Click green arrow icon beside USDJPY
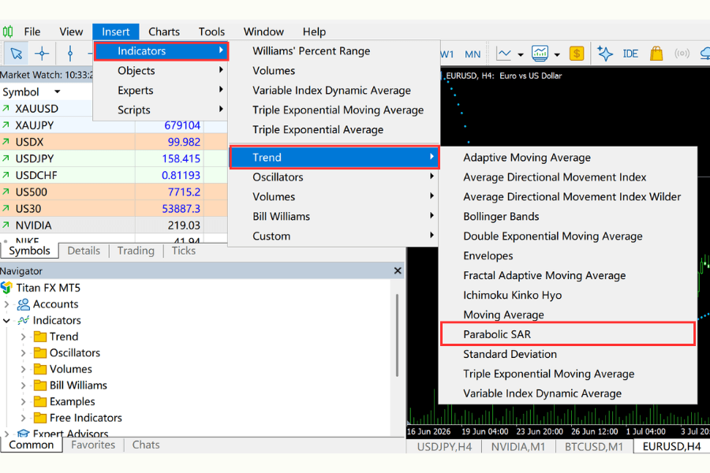This screenshot has height=473, width=710. click(6, 158)
